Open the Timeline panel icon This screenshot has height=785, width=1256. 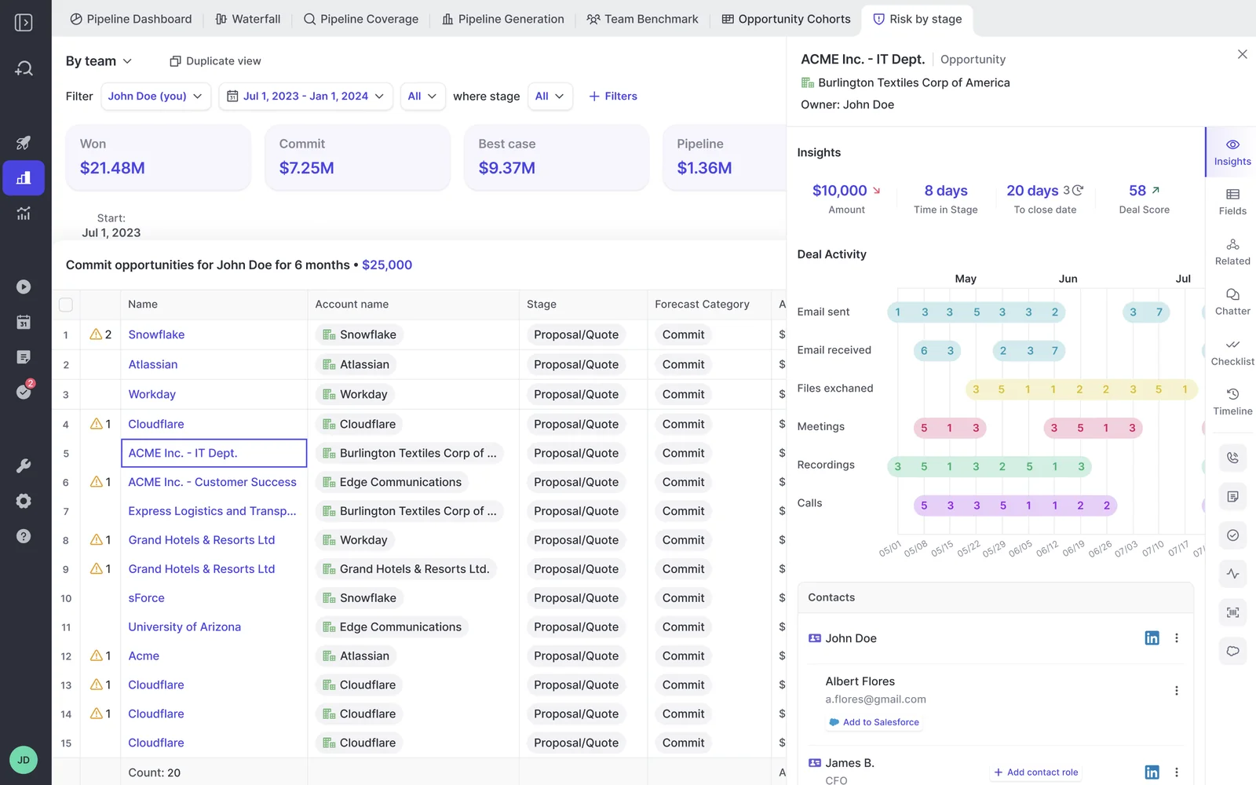pyautogui.click(x=1232, y=402)
